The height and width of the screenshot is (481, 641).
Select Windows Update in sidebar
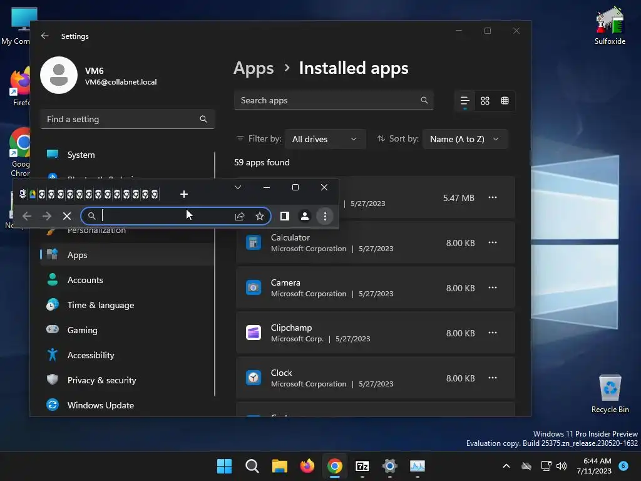pyautogui.click(x=127, y=405)
